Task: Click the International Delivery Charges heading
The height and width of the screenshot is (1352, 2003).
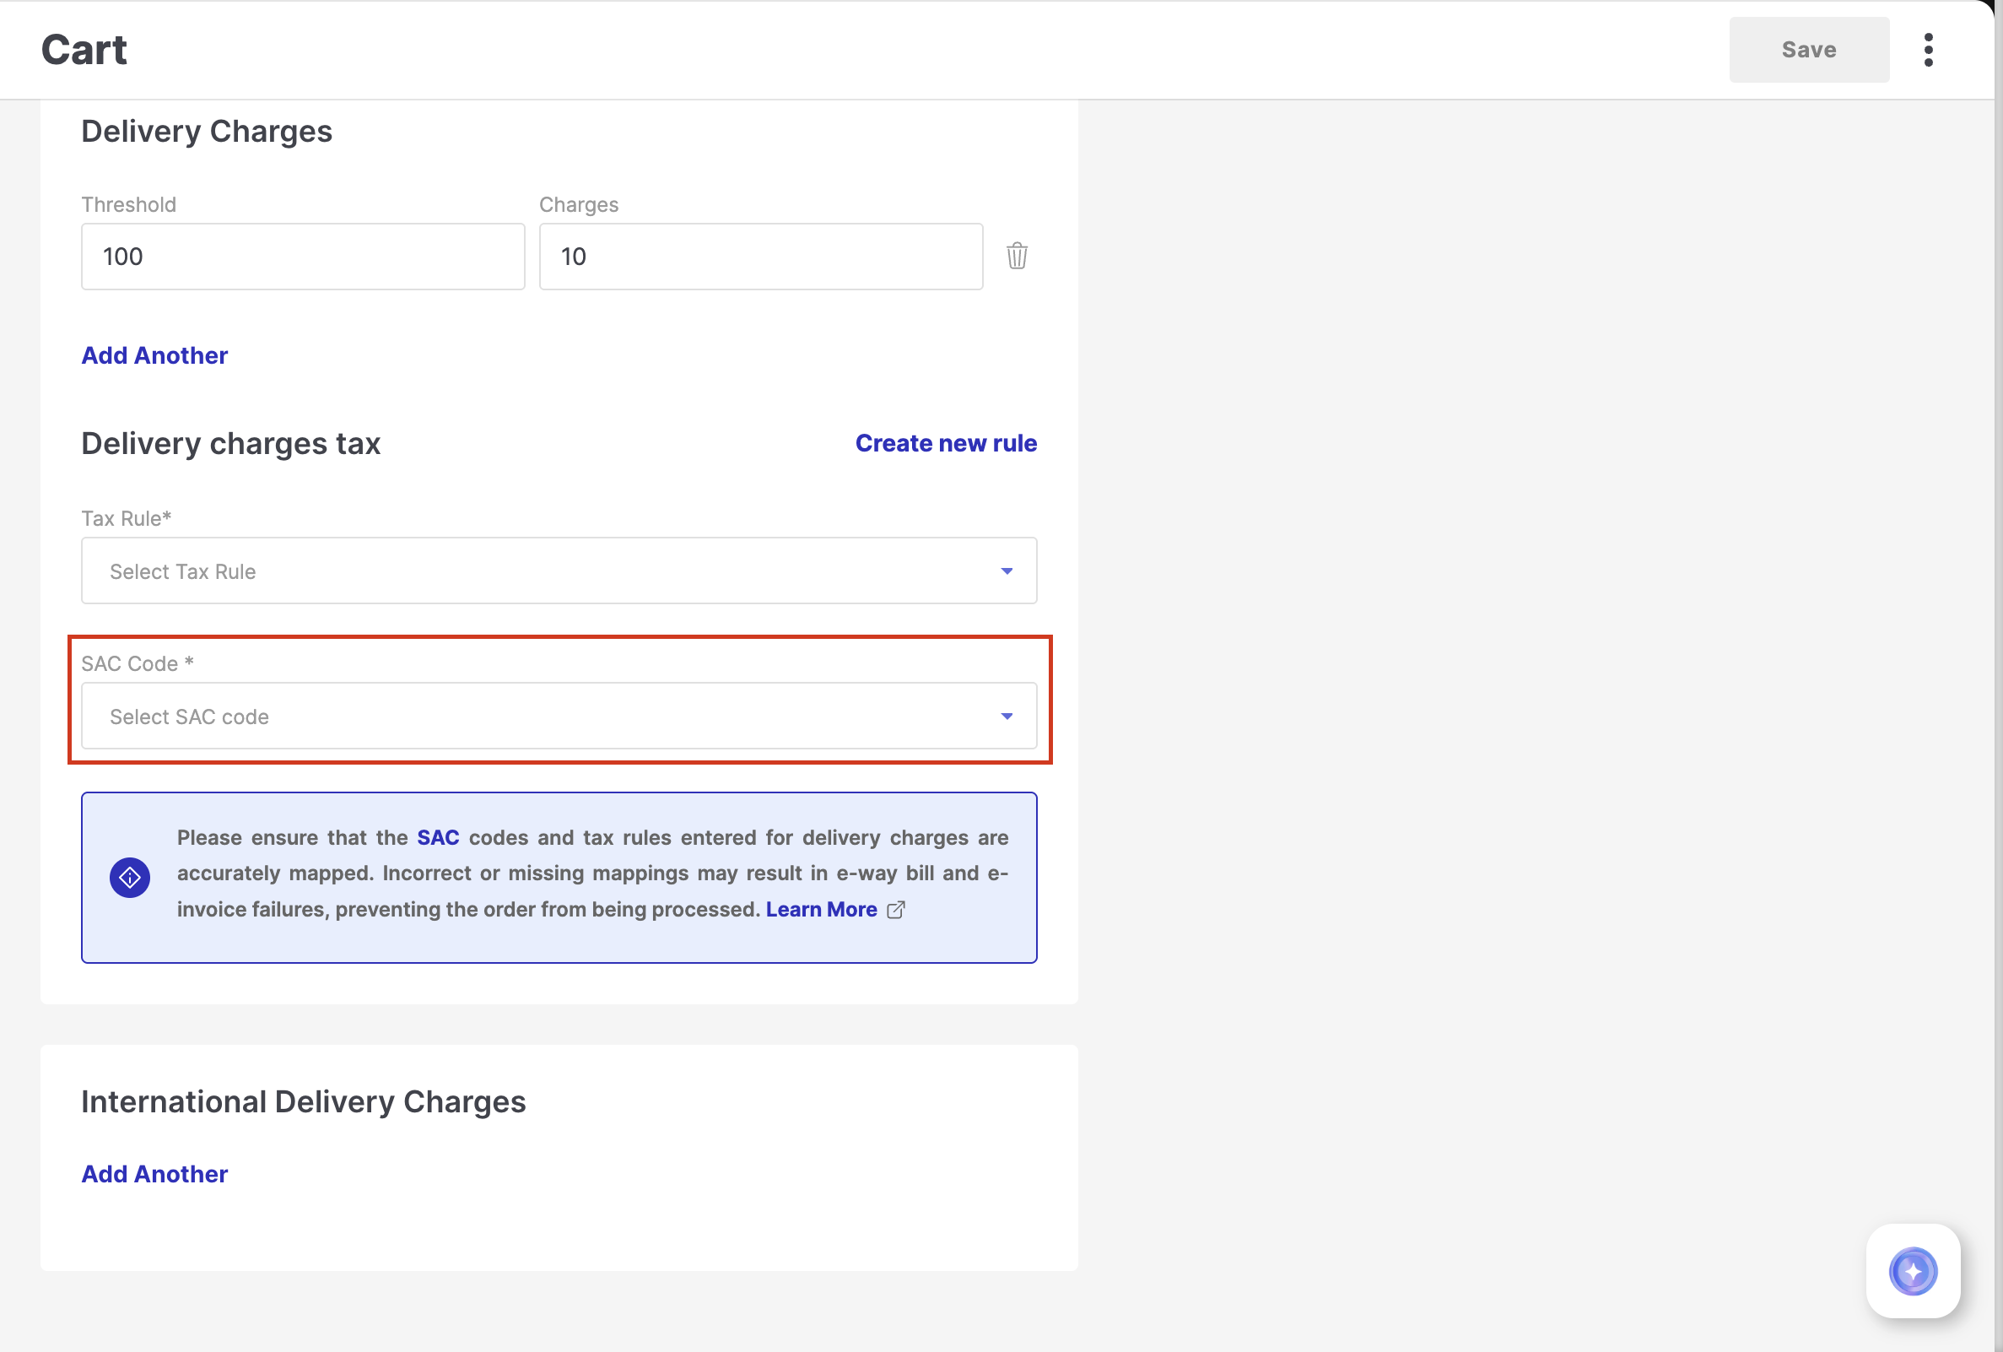Action: coord(304,1101)
